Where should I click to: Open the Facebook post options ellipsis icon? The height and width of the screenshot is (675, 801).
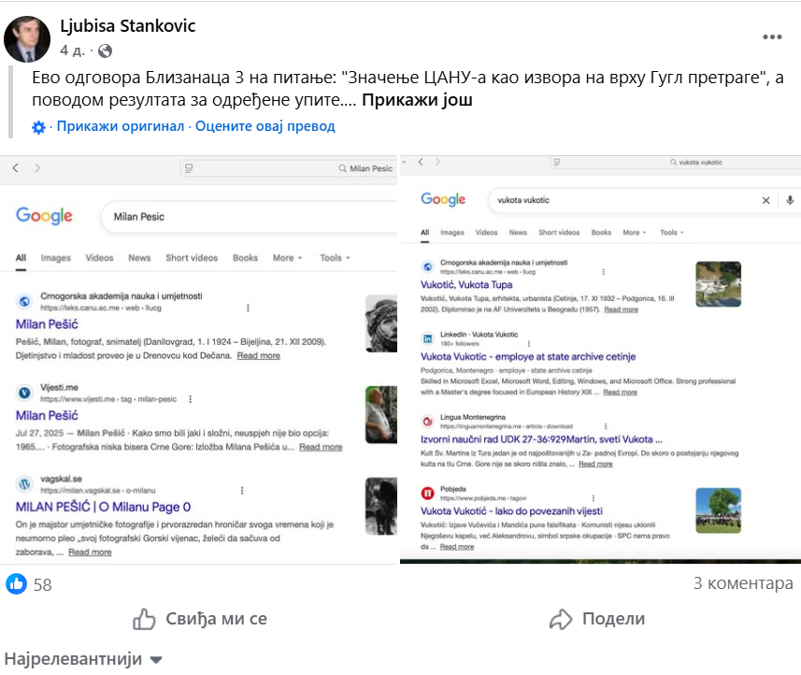[773, 36]
